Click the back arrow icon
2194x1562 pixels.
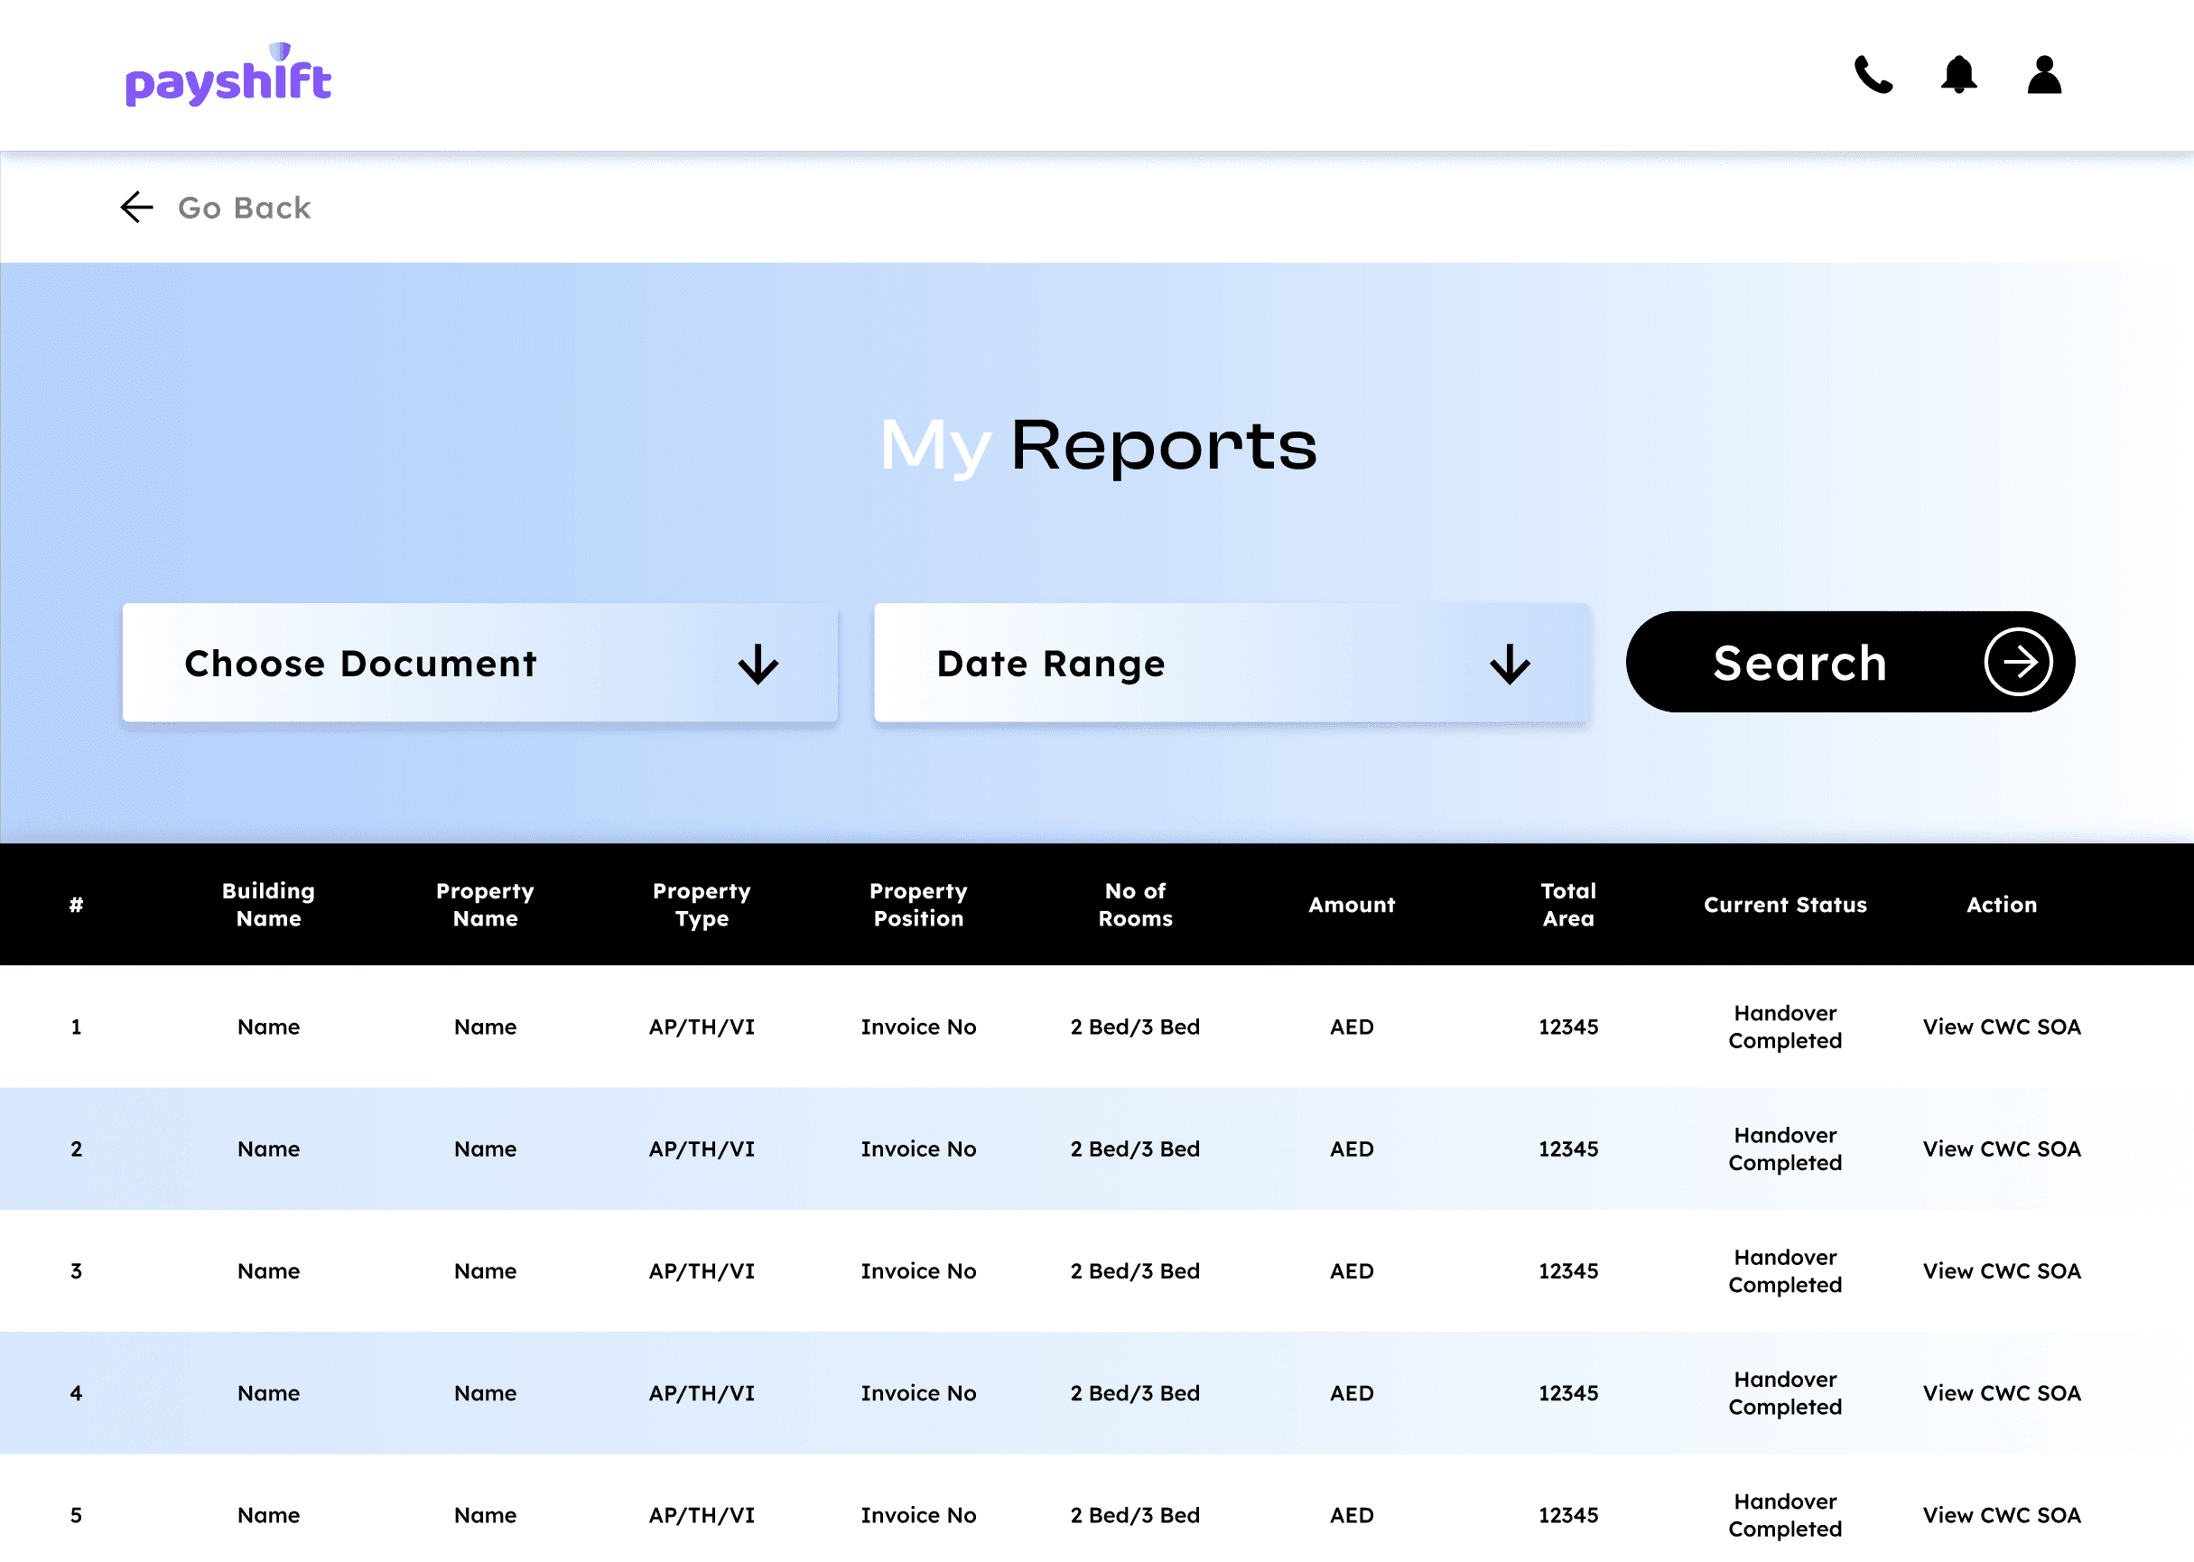[x=136, y=207]
